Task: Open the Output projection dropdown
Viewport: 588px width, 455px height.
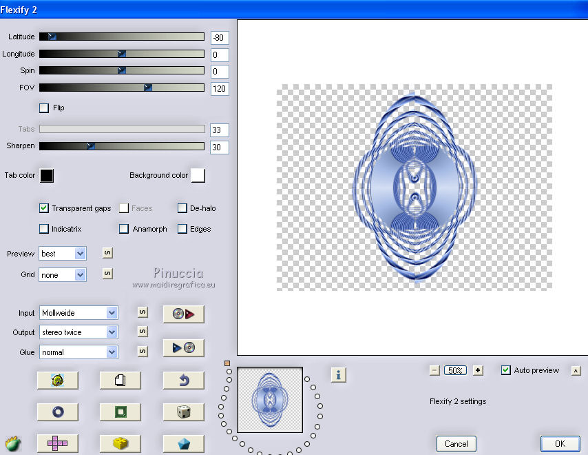Action: tap(78, 332)
